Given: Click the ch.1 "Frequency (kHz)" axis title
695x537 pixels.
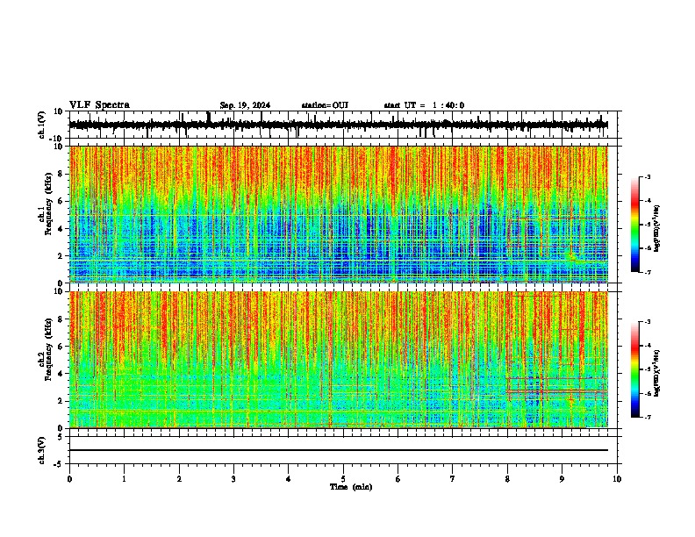Looking at the screenshot, I should 48,204.
